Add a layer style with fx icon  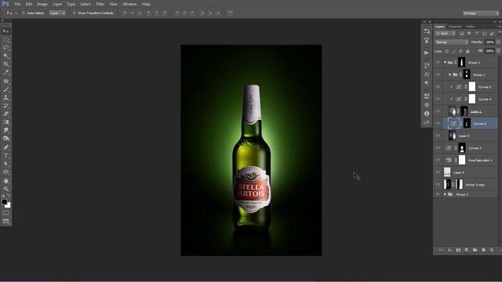pos(449,250)
